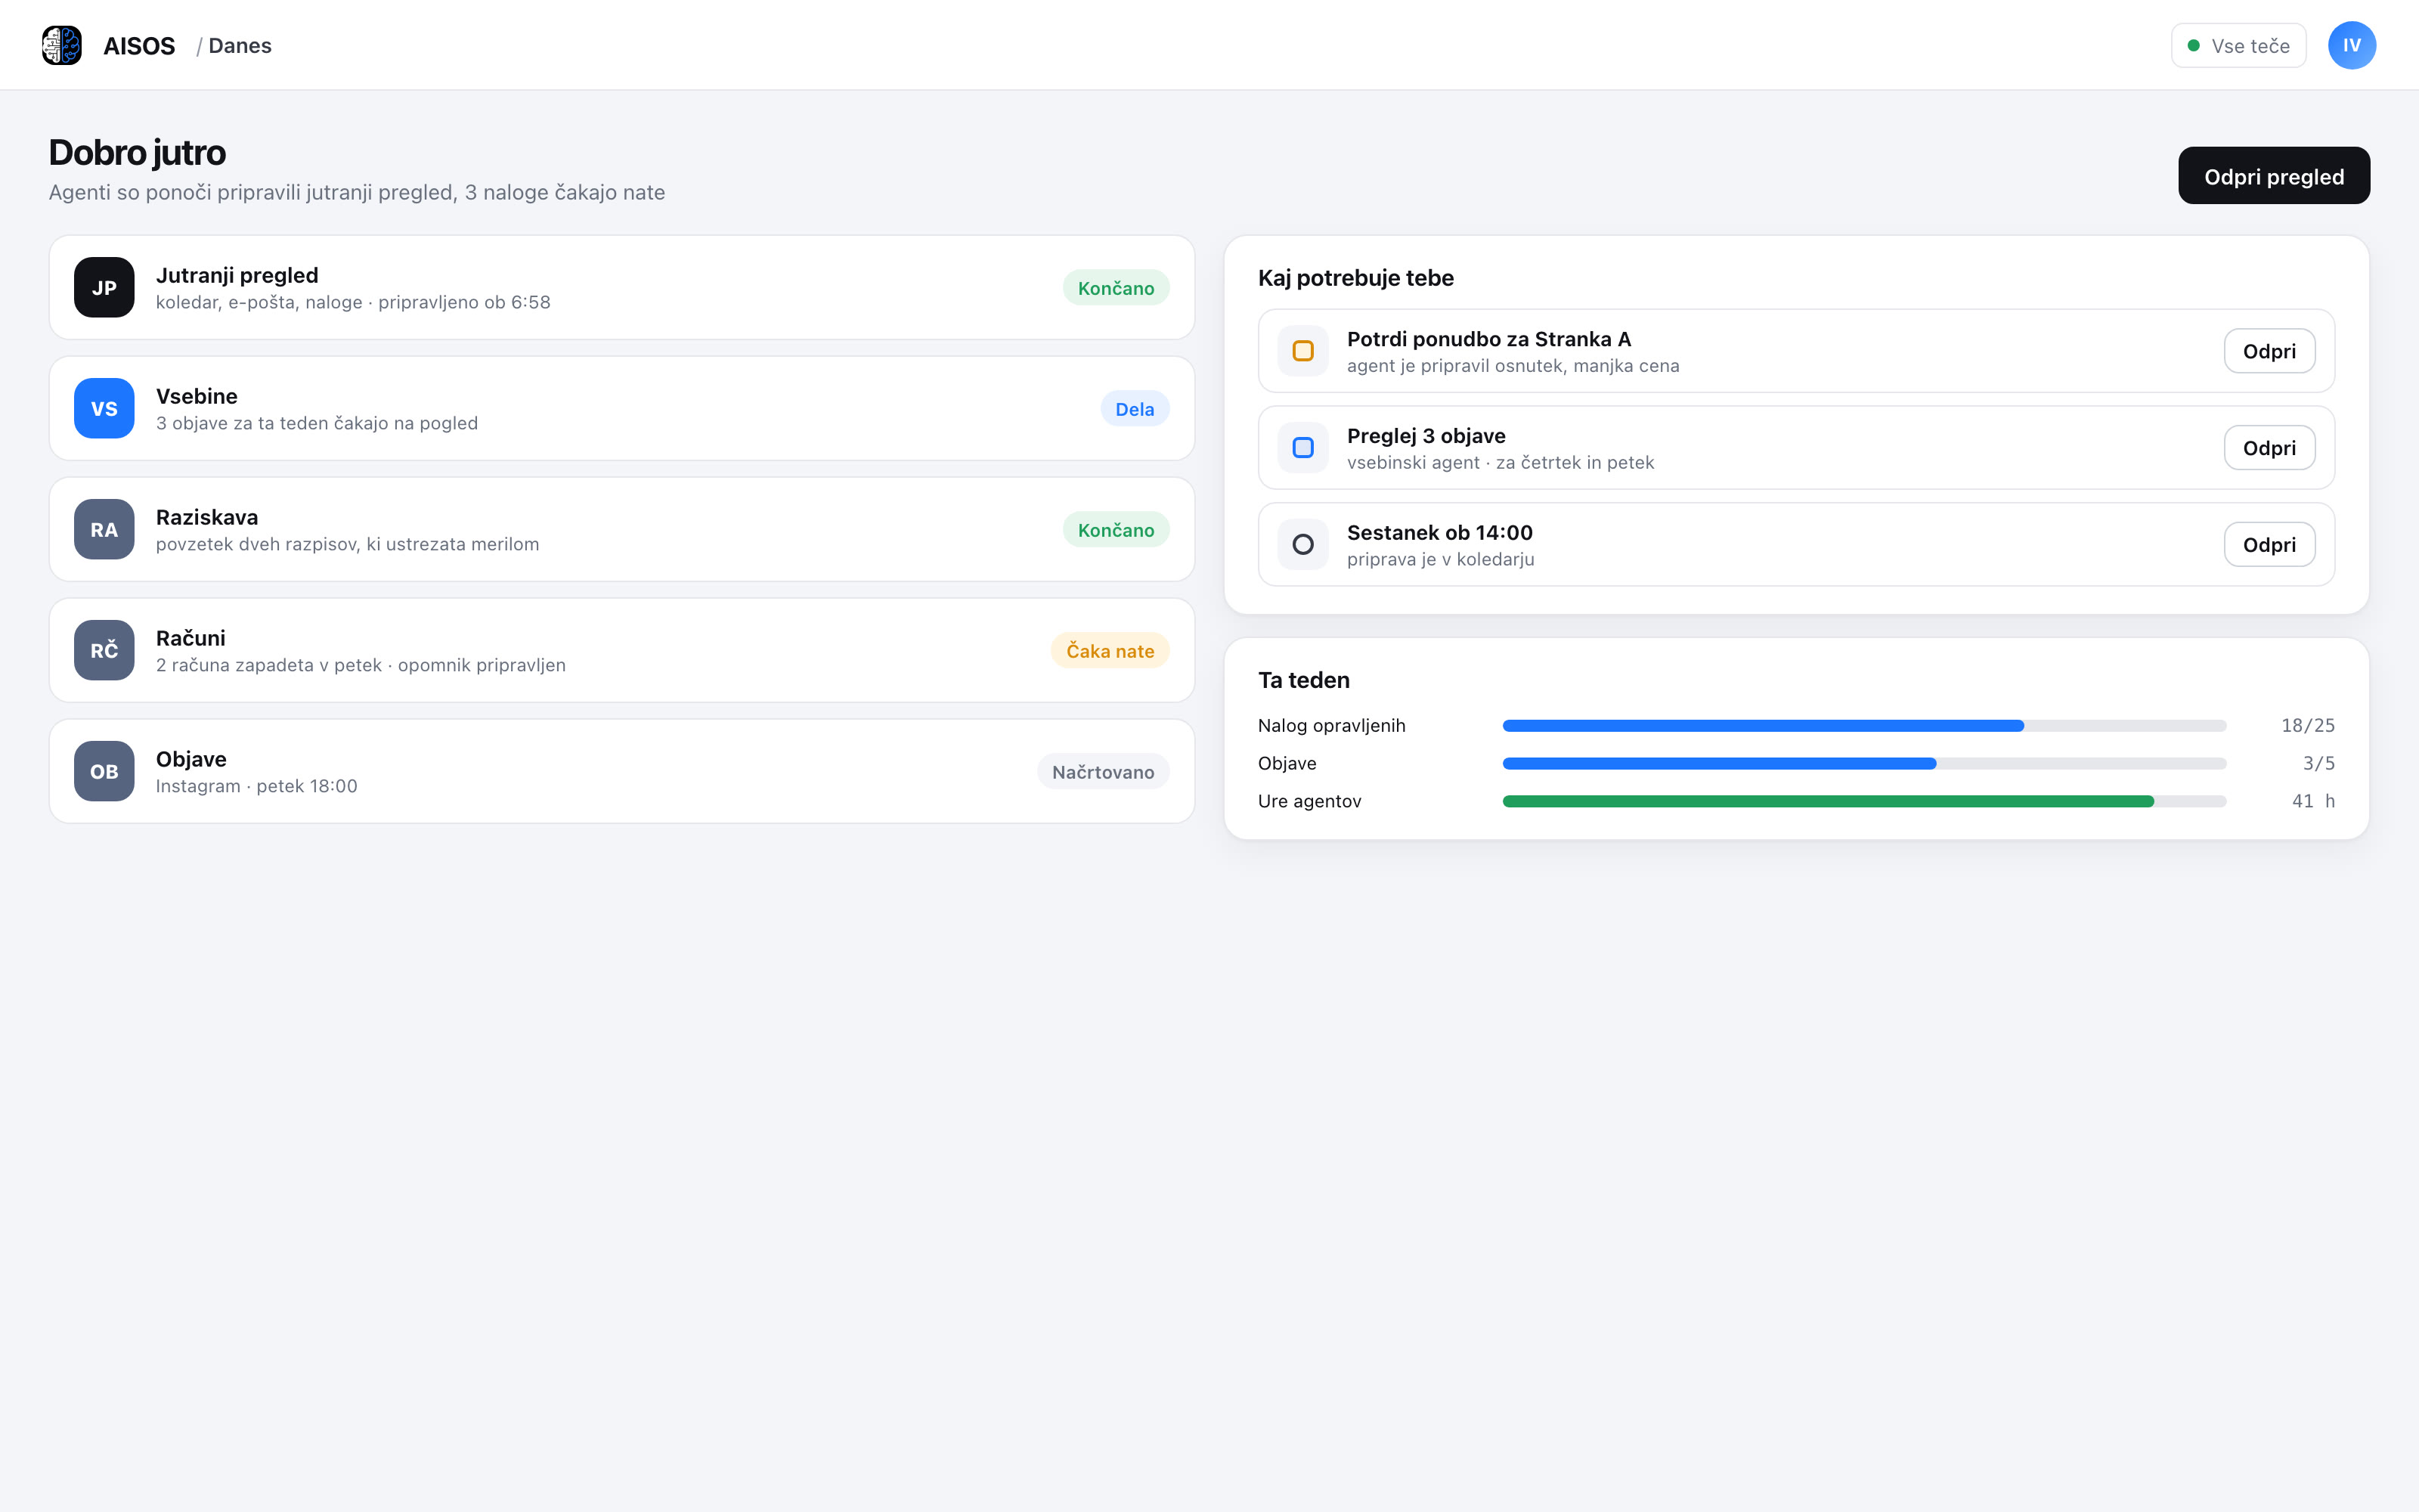
Task: Click Odpri for Sestanek ob 14:00
Action: (x=2269, y=545)
